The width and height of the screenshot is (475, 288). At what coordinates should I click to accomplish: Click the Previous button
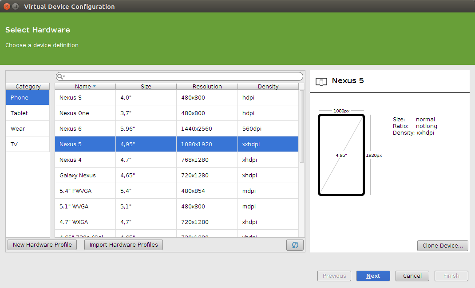[334, 276]
